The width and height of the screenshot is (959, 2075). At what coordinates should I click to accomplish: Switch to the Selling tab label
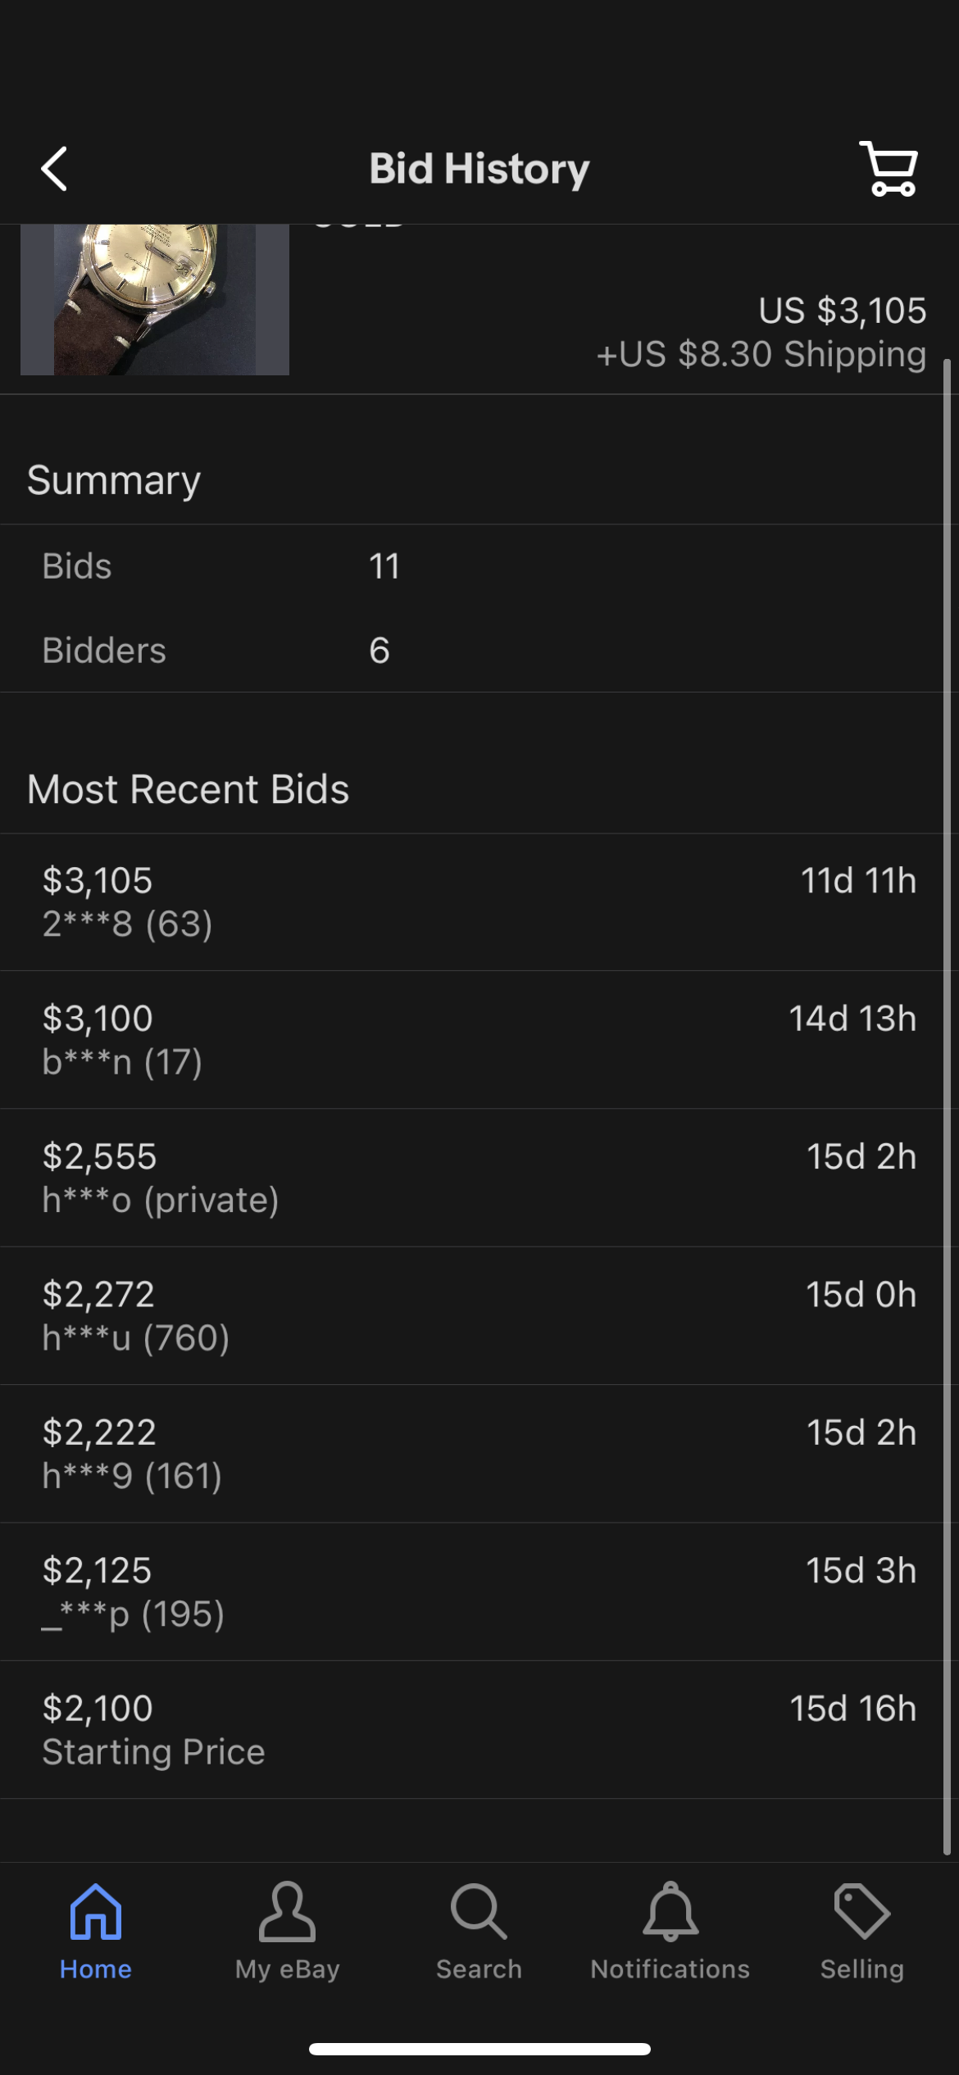[x=861, y=1969]
